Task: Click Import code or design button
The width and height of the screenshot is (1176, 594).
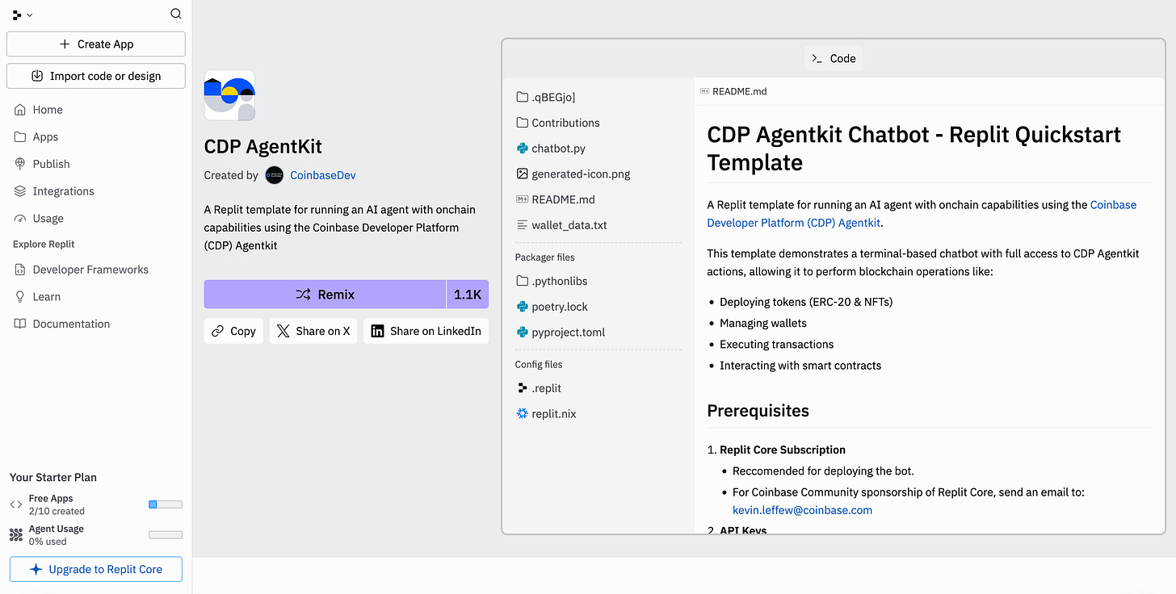Action: pyautogui.click(x=96, y=76)
